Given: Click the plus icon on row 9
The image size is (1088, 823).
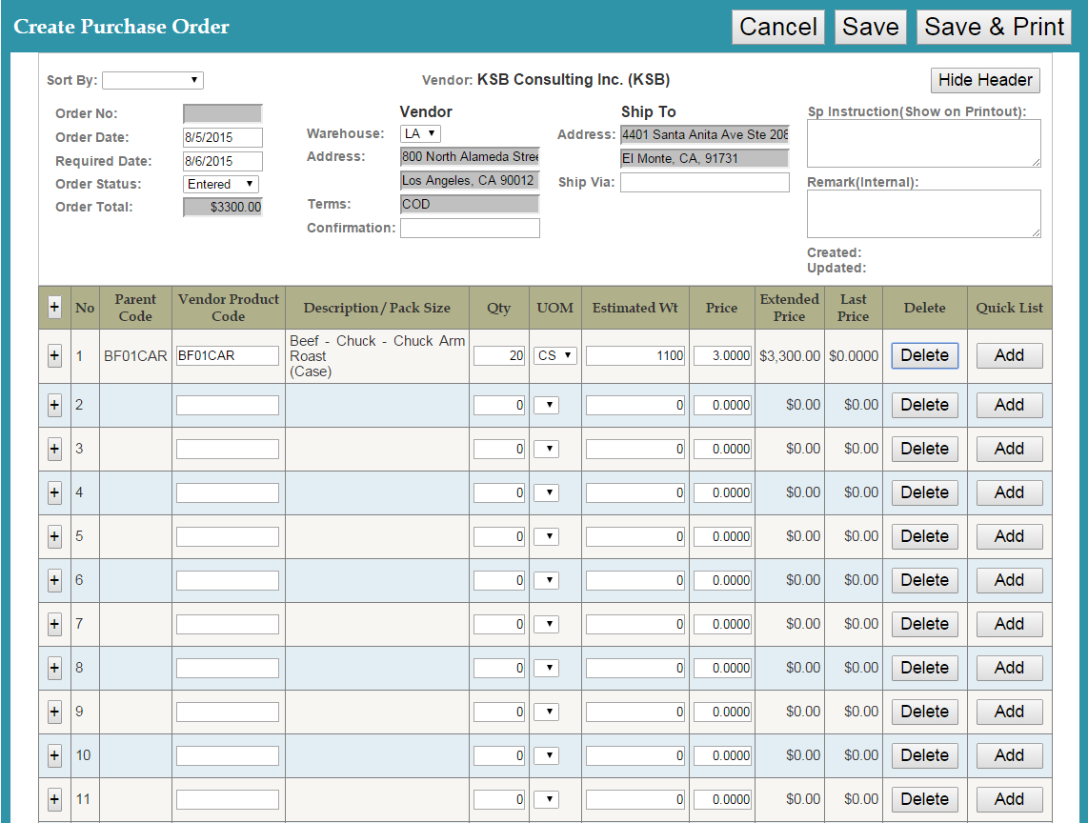Looking at the screenshot, I should pyautogui.click(x=54, y=712).
